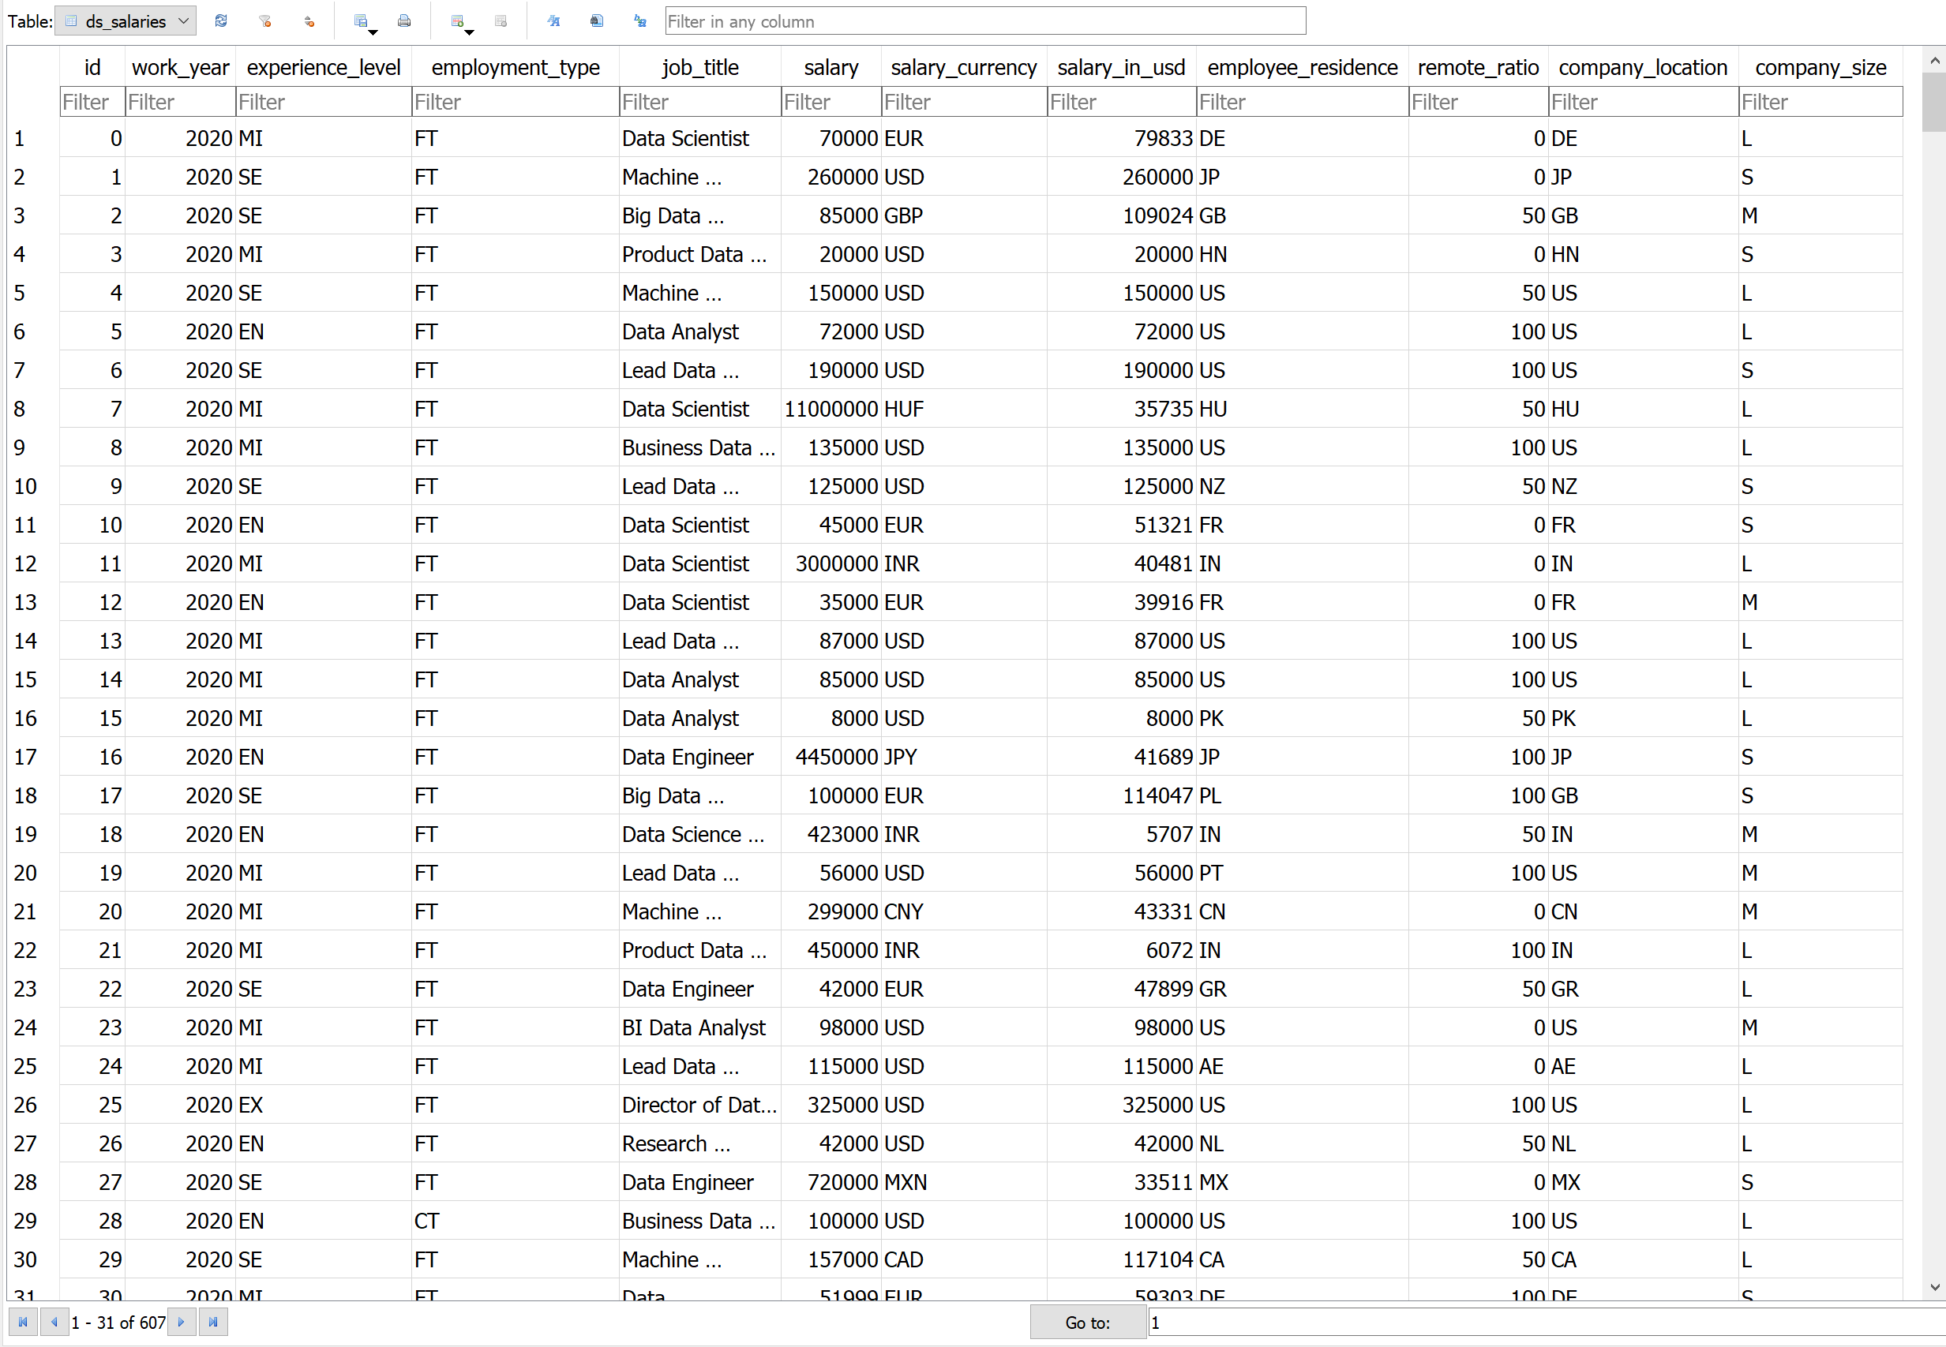Screen dimensions: 1946x1347
Task: Click the company_location filter field
Action: 1644,102
